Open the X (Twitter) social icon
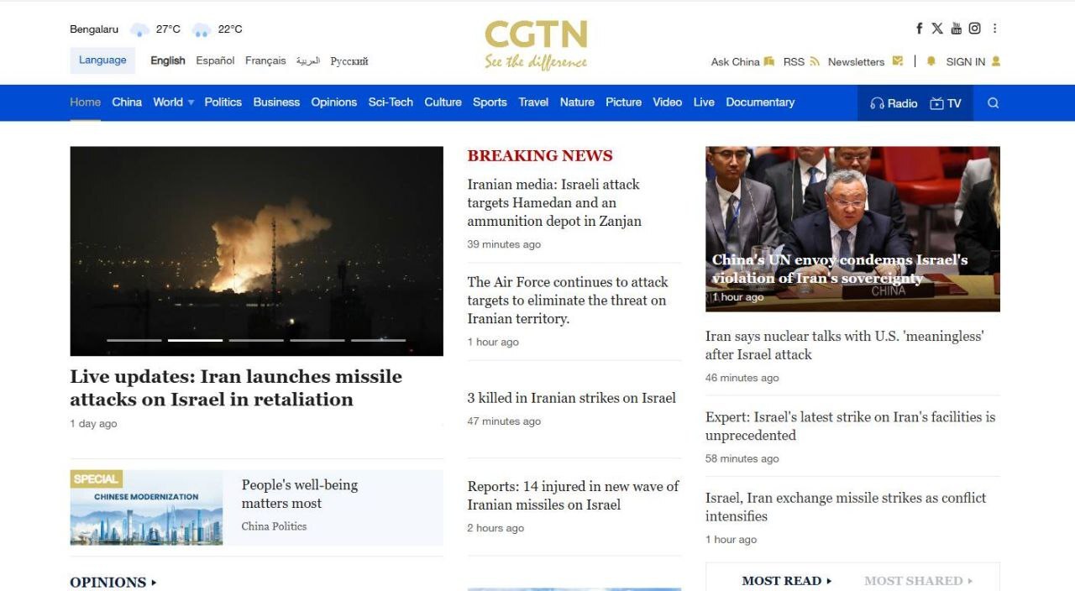Image resolution: width=1075 pixels, height=591 pixels. point(937,29)
